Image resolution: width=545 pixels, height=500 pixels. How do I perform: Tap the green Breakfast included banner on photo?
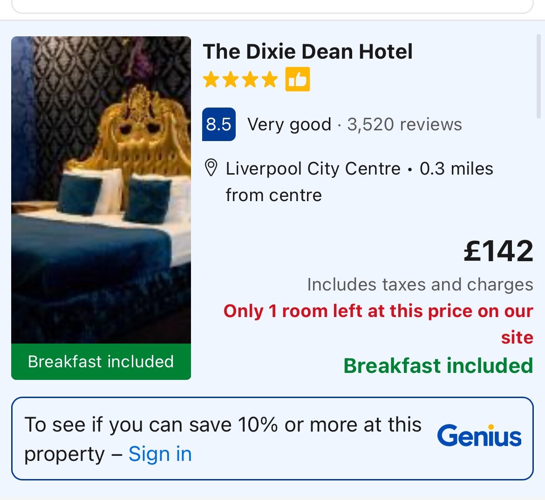(101, 361)
